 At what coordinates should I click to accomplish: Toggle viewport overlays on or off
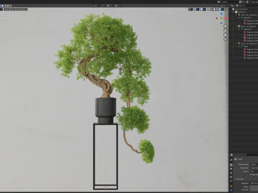point(202,9)
